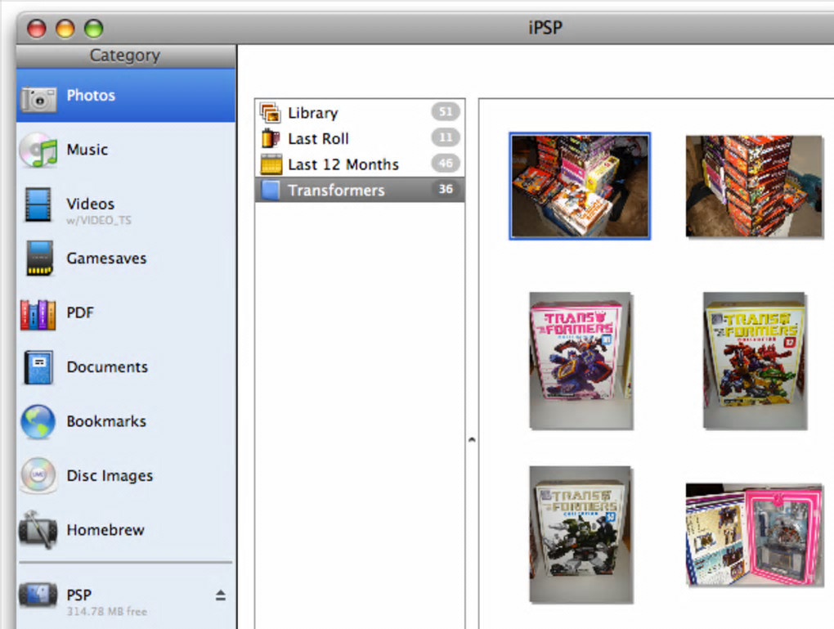Open the Bookmarks category label
The width and height of the screenshot is (834, 629).
pos(106,421)
